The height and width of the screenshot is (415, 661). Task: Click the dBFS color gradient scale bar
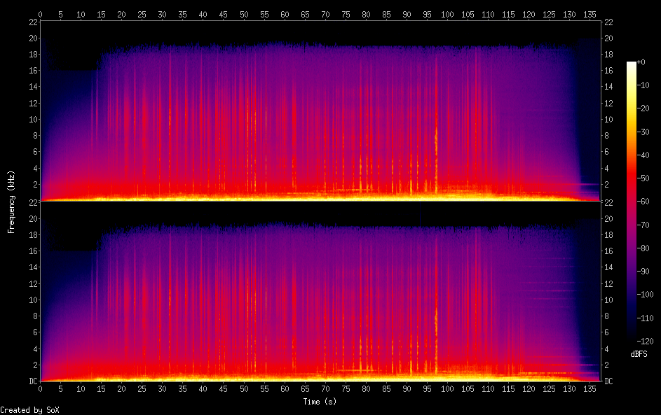coord(631,201)
